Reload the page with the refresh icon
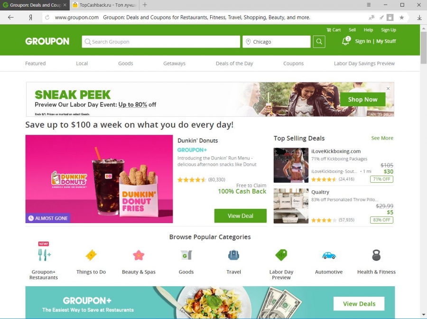 pyautogui.click(x=47, y=18)
